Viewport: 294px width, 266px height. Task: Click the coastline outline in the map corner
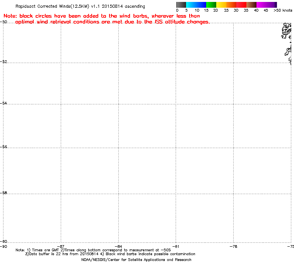[287, 43]
